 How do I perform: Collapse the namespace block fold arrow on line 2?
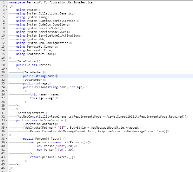(x=6, y=6)
